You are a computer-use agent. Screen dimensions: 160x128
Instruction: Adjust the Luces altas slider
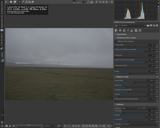pos(135,47)
